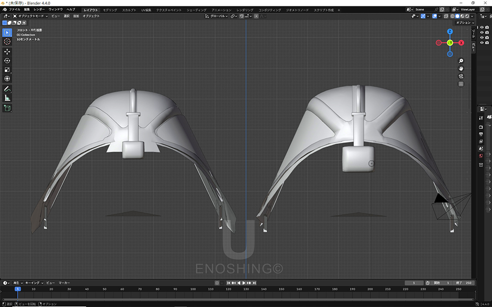Expand the Options dropdown

click(x=465, y=23)
